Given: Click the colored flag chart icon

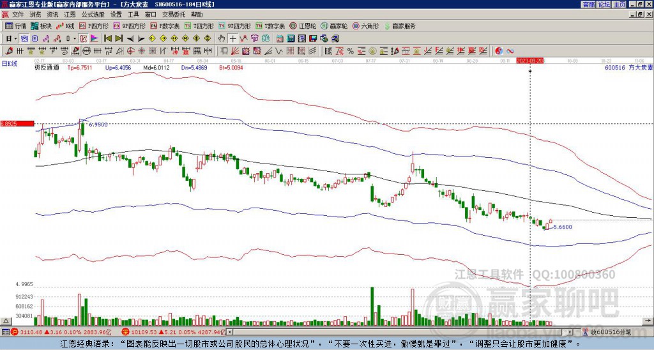Looking at the screenshot, I should [95, 39].
